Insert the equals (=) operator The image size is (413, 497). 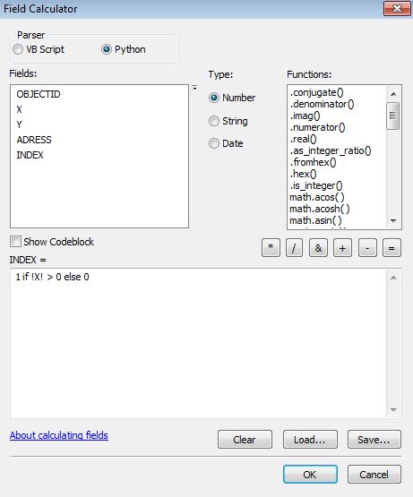click(x=391, y=248)
